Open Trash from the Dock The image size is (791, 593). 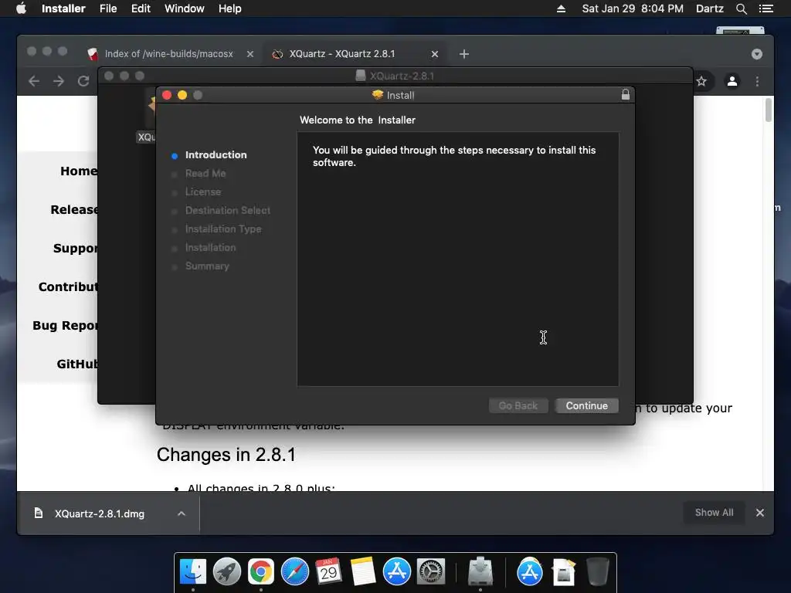pos(598,572)
